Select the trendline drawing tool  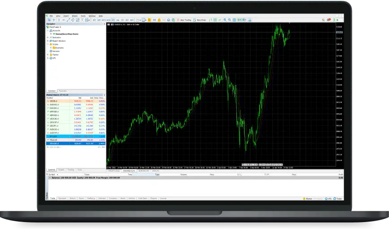point(69,20)
